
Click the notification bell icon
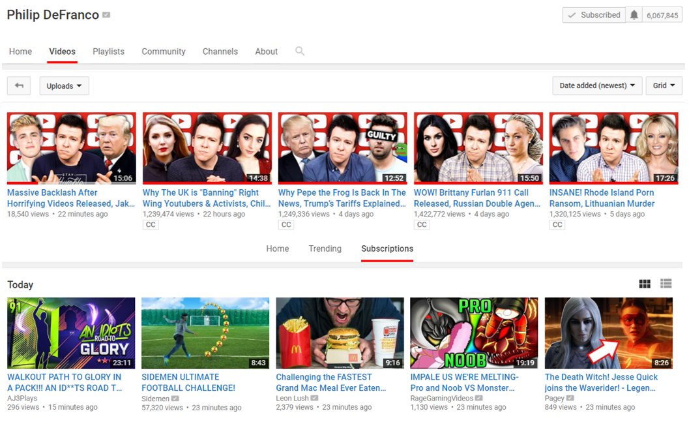(634, 15)
